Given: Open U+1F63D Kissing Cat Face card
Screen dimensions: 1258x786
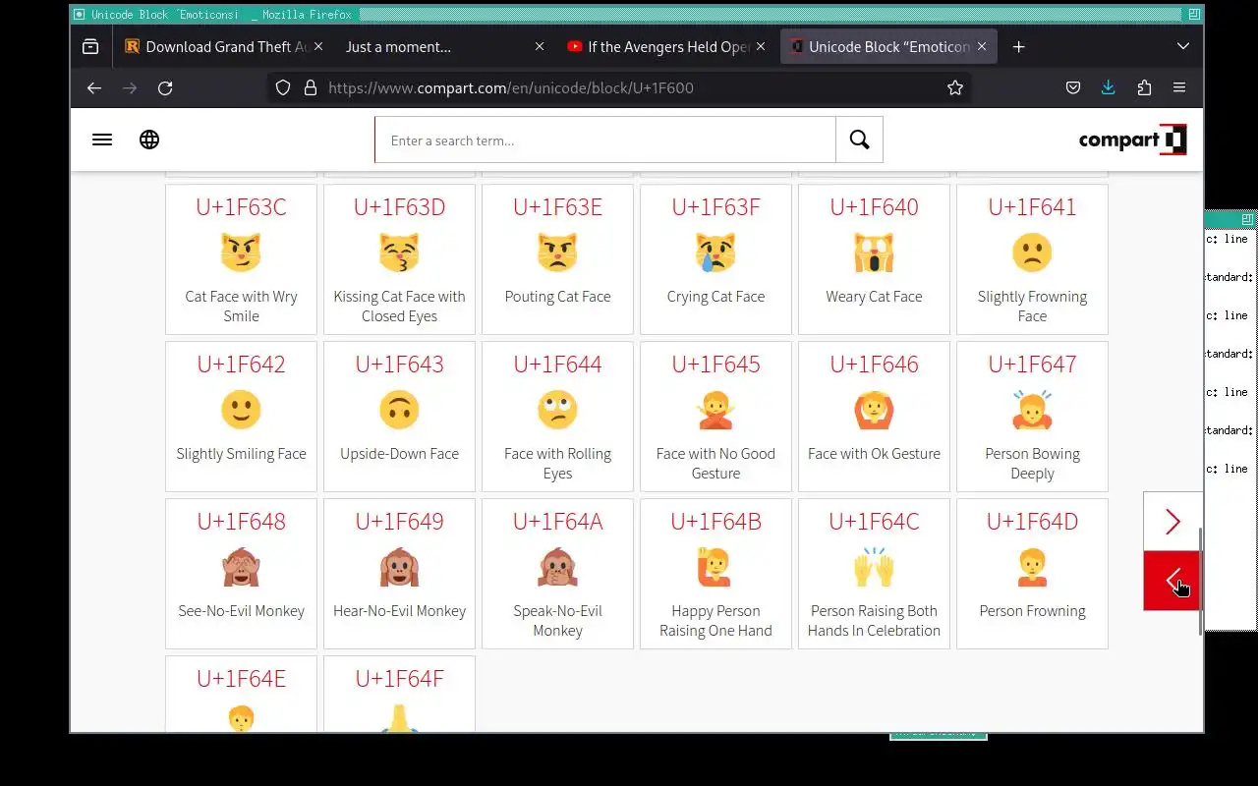Looking at the screenshot, I should 399,259.
